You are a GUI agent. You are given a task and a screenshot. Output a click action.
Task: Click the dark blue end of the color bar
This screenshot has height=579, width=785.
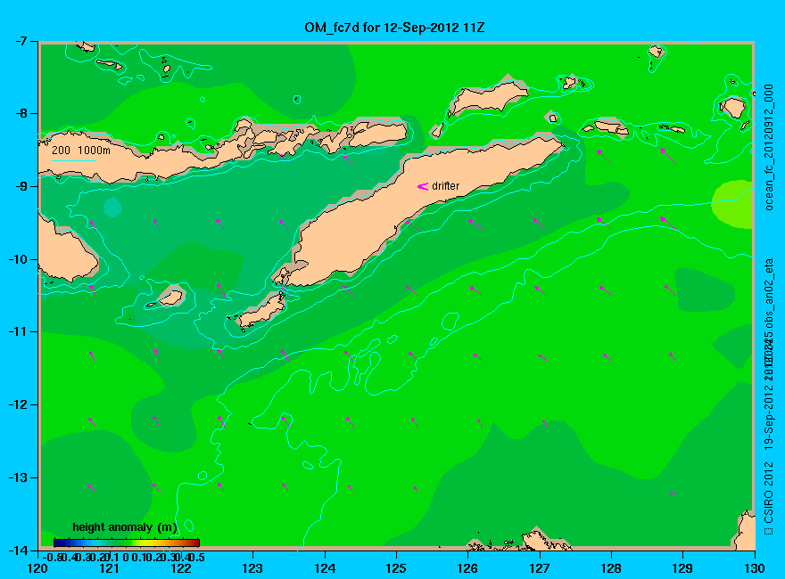(x=58, y=542)
